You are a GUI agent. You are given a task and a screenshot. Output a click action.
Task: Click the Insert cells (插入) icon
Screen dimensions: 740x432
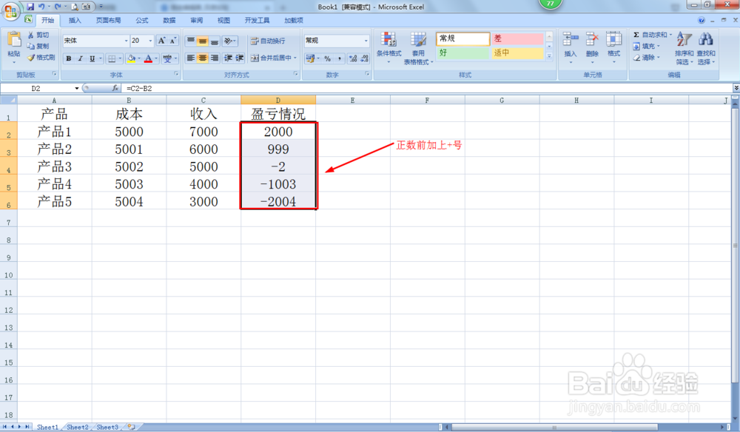point(571,40)
